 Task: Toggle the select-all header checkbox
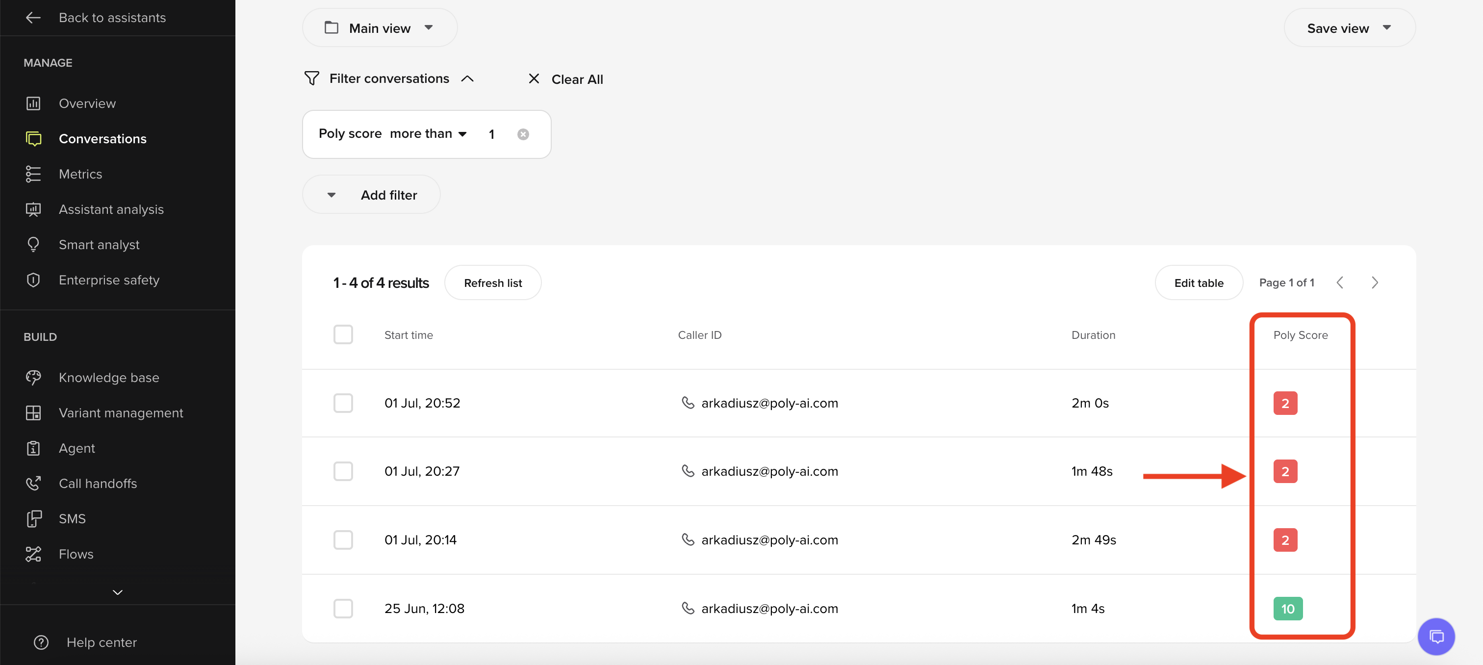[343, 334]
